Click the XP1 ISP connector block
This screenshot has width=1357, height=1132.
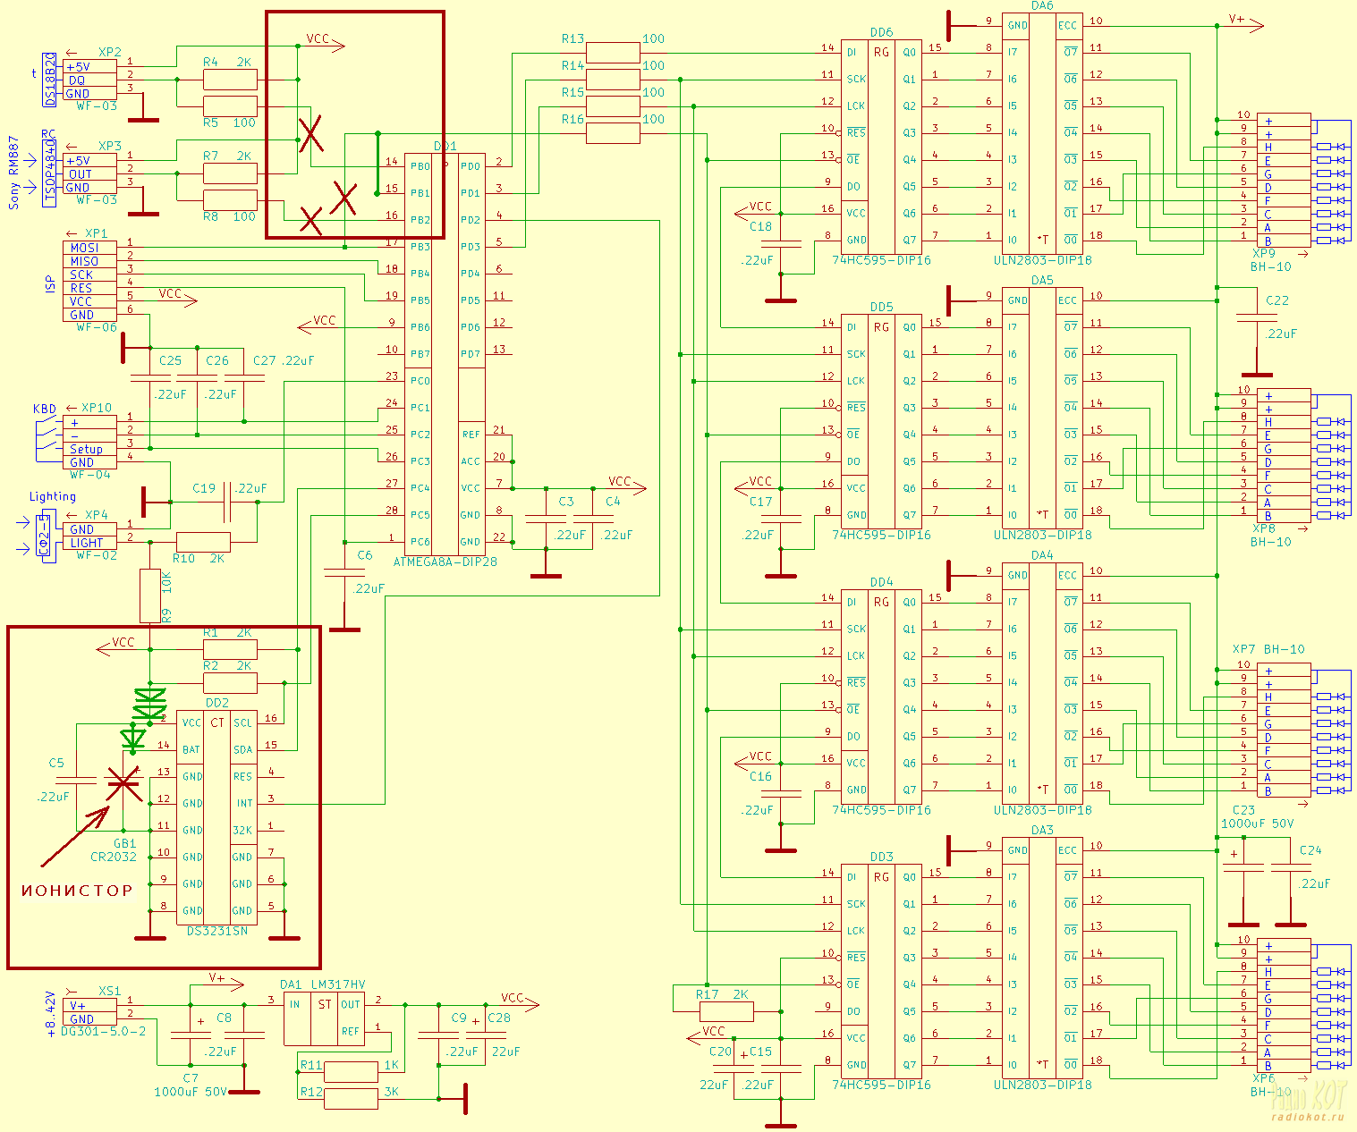point(89,281)
